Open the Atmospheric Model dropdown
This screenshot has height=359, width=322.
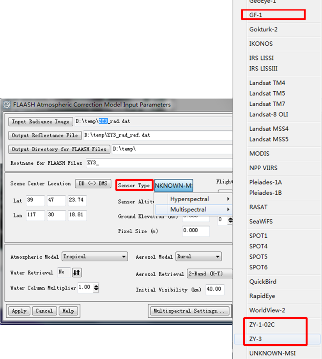(95, 257)
